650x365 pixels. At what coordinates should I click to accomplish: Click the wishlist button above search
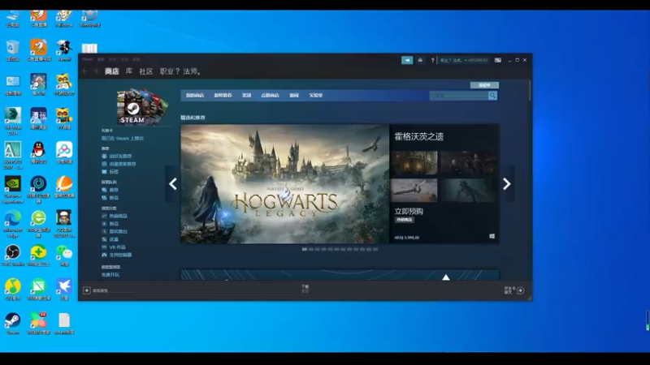tap(484, 85)
